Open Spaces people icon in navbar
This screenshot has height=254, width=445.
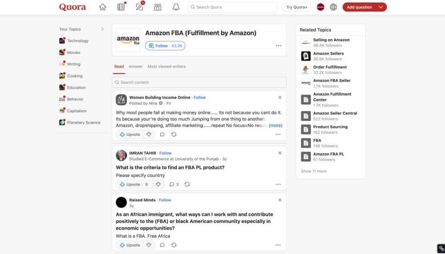[157, 7]
